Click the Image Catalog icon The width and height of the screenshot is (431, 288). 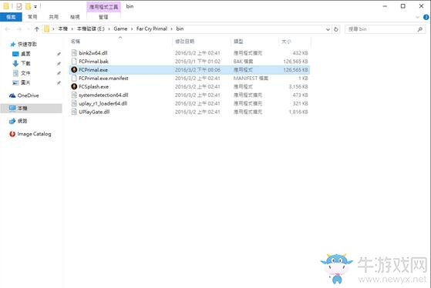click(12, 134)
